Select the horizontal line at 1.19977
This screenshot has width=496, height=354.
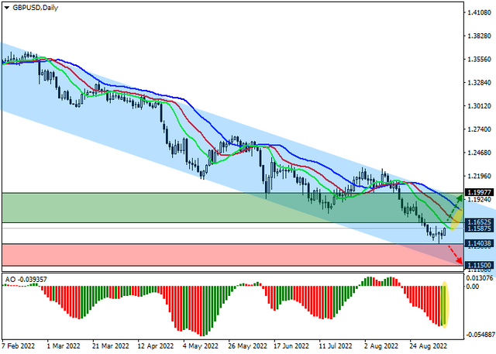[x=232, y=193]
